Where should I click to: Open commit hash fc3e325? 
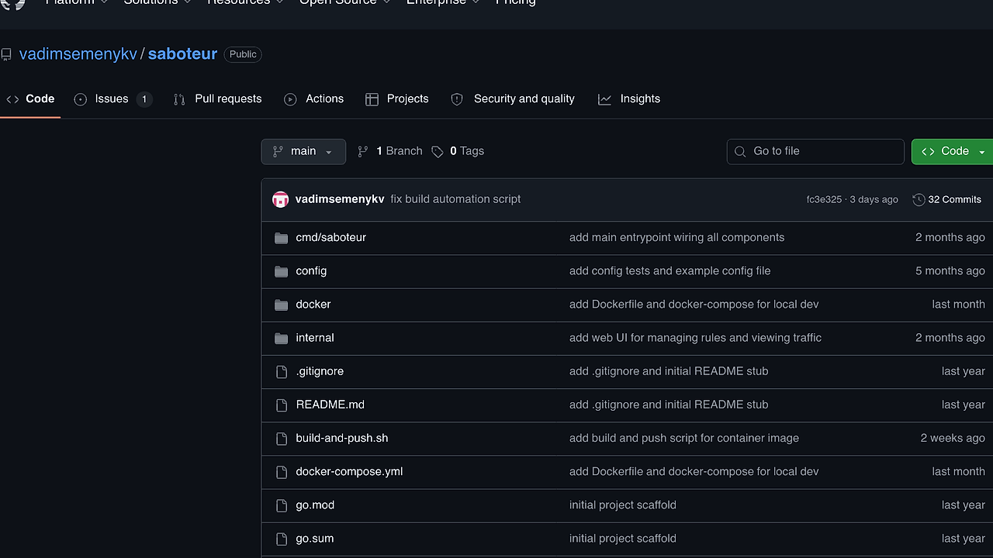824,199
